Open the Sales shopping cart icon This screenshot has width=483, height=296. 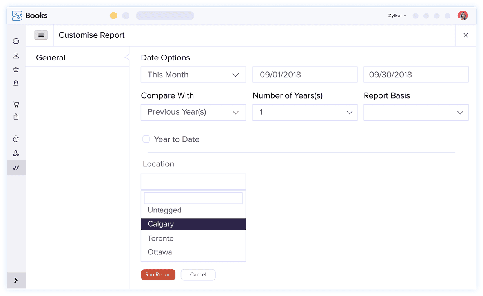(16, 104)
